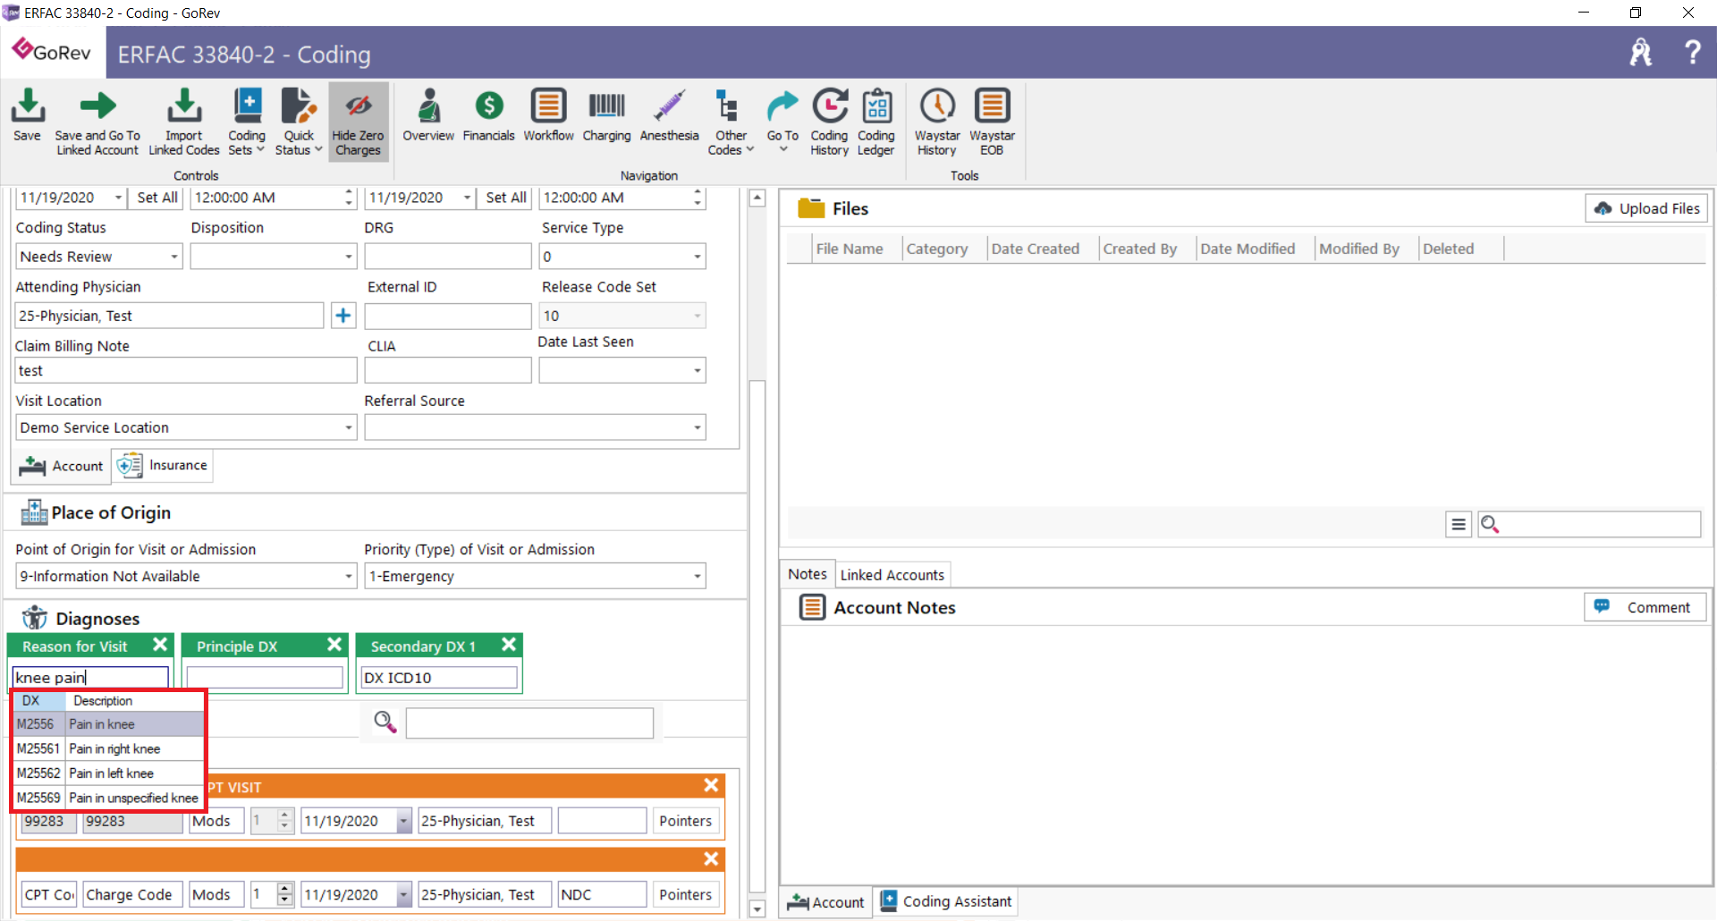Click Pointers button on 99283 row
This screenshot has height=921, width=1717.
(685, 821)
